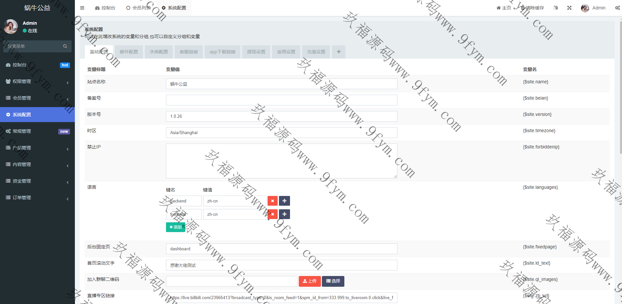Click the search icon in sidebar menu search
The image size is (622, 304).
pos(65,46)
